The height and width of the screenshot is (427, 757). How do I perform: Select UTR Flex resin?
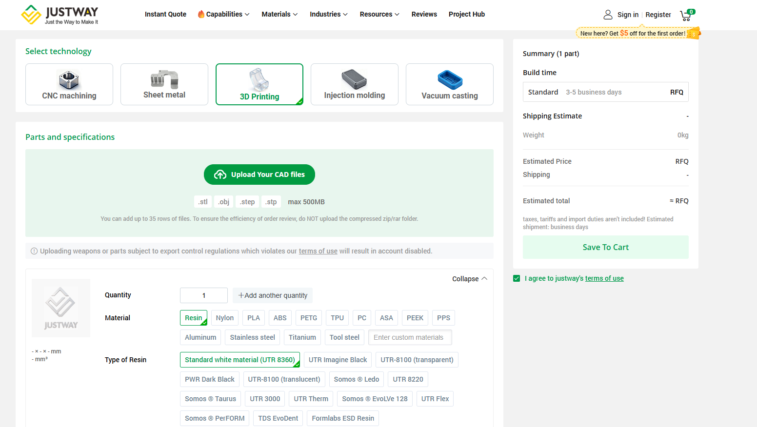click(435, 399)
